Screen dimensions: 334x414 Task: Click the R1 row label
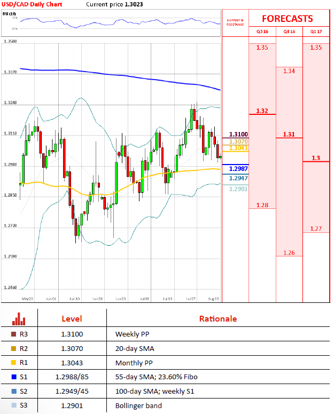click(x=24, y=363)
